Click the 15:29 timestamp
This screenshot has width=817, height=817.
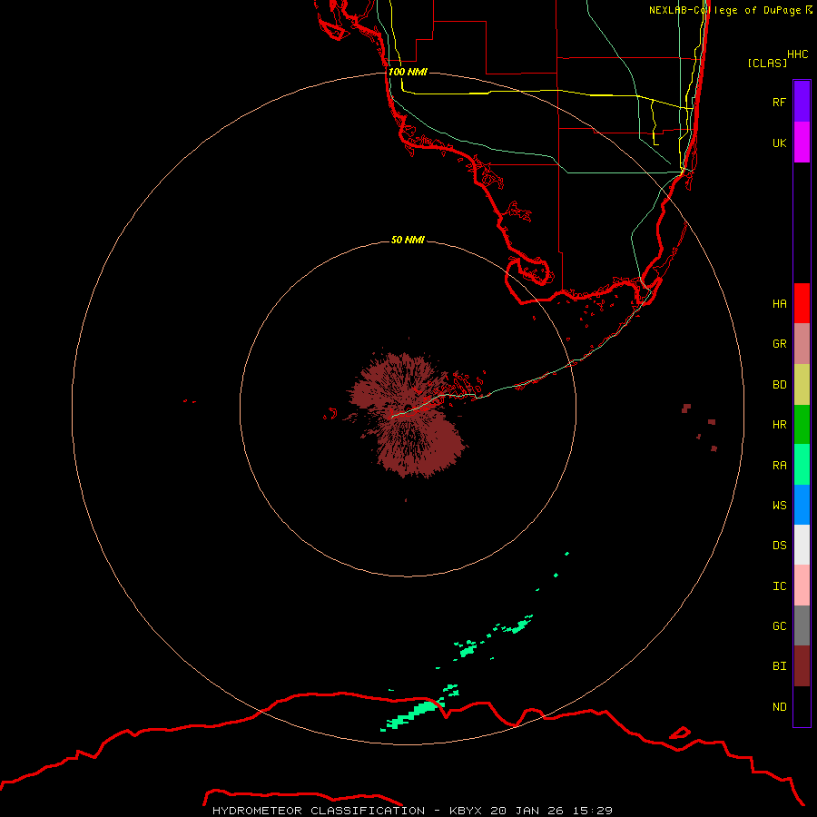click(591, 811)
